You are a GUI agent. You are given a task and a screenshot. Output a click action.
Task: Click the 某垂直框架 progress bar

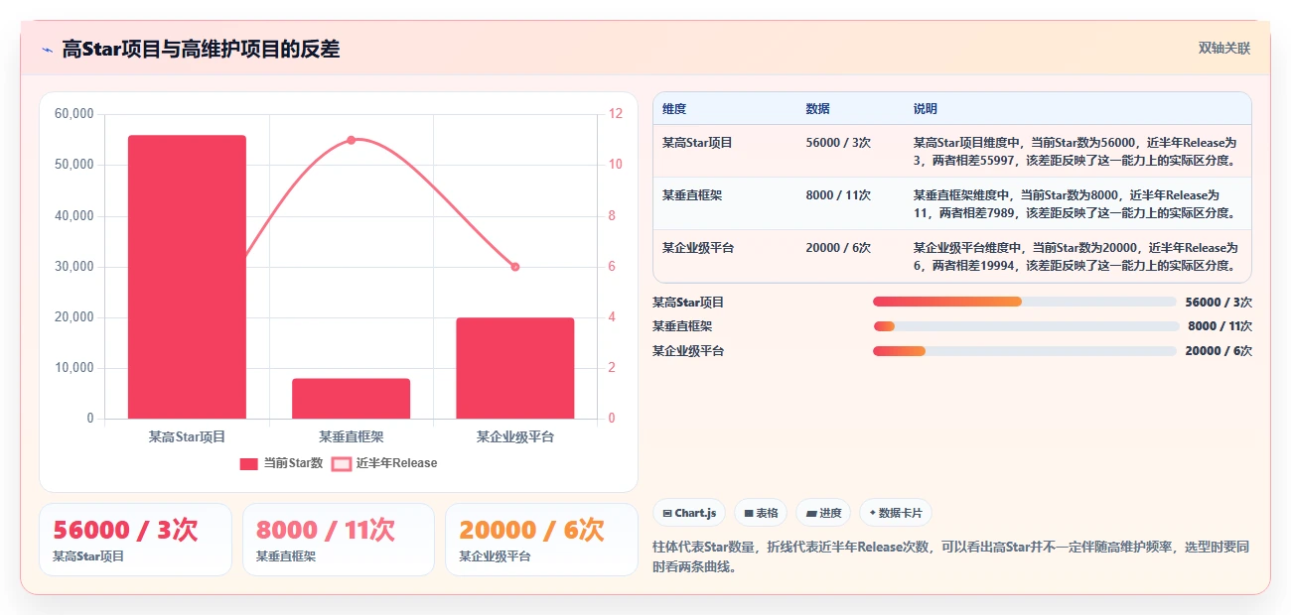coord(1027,326)
